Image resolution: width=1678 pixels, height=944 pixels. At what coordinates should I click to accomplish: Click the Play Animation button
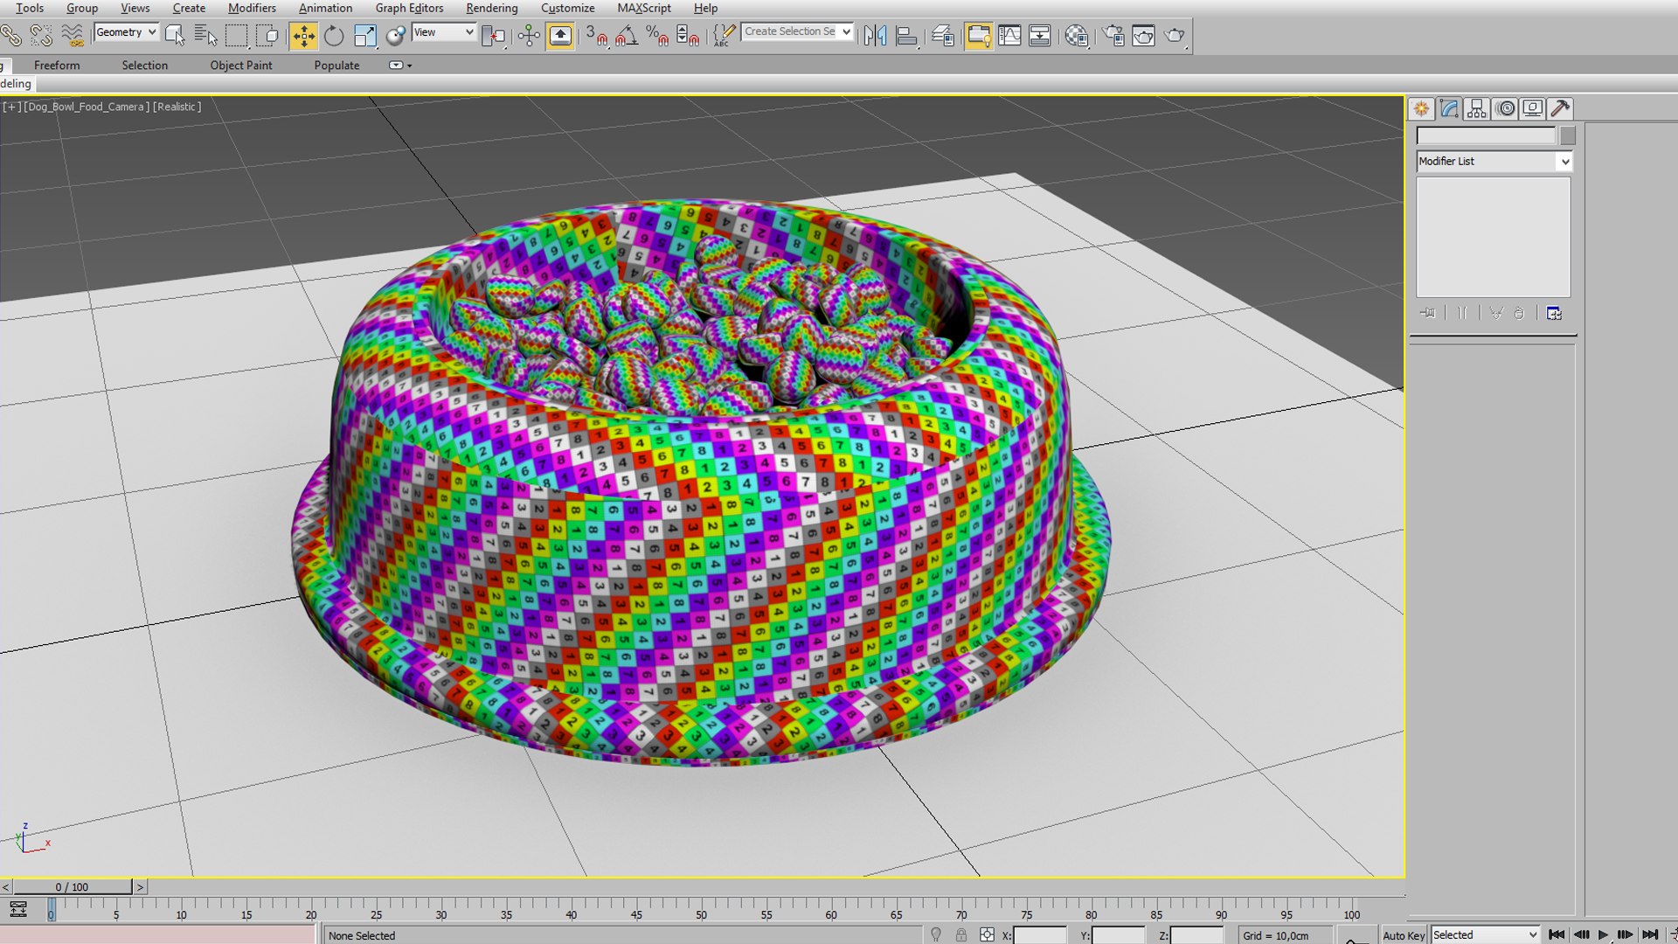[x=1603, y=935]
